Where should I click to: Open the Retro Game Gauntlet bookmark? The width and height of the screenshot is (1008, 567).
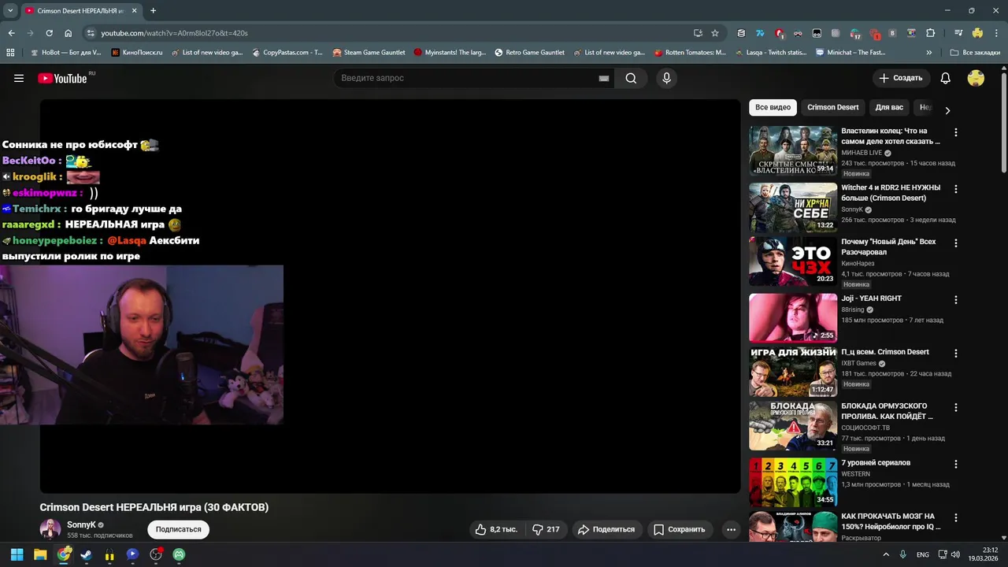pyautogui.click(x=529, y=53)
